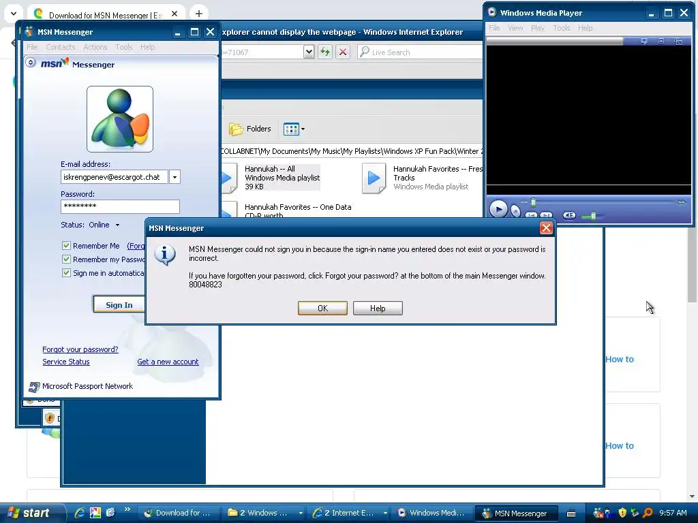Screen dimensions: 698x523
Task: Toggle the Sign me in automatically checkbox
Action: pos(66,272)
